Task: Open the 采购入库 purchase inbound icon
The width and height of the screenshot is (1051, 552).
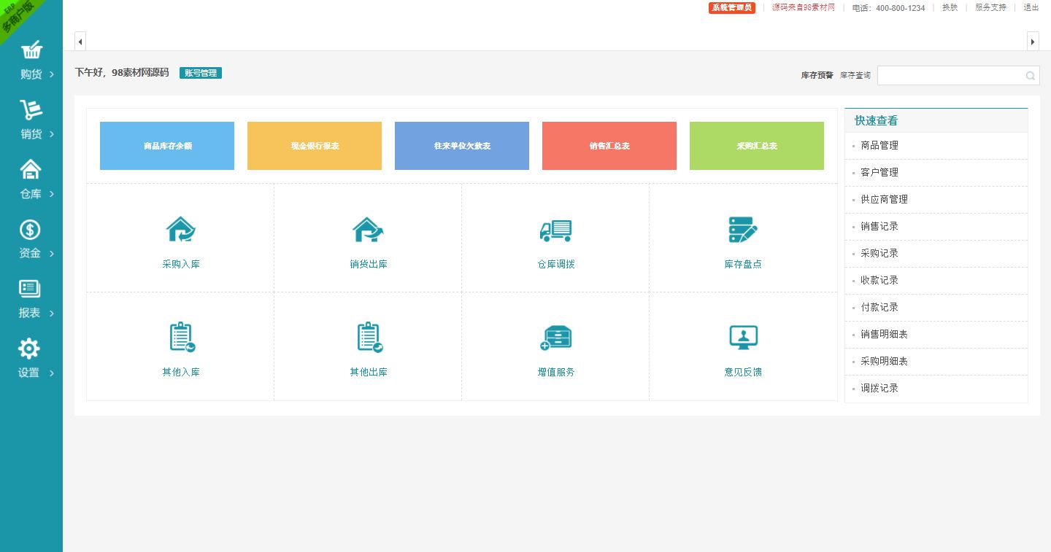Action: click(x=180, y=230)
